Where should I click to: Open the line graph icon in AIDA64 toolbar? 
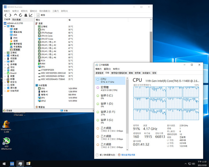click(31, 15)
